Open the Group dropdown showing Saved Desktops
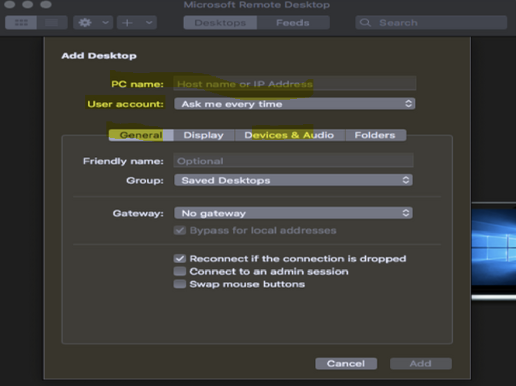This screenshot has height=386, width=516. (293, 180)
